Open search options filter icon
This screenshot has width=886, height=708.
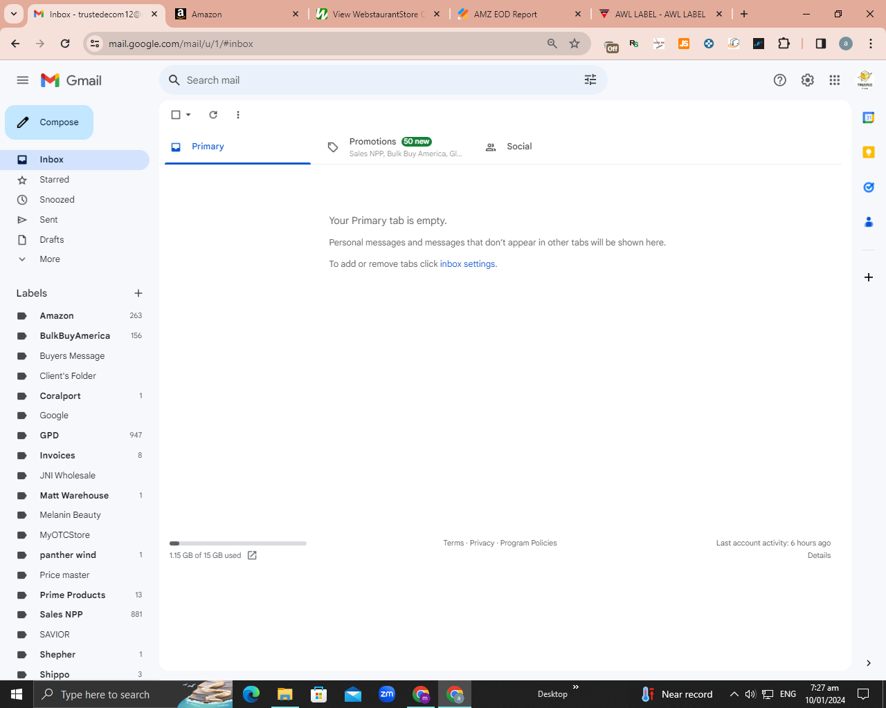(x=590, y=80)
